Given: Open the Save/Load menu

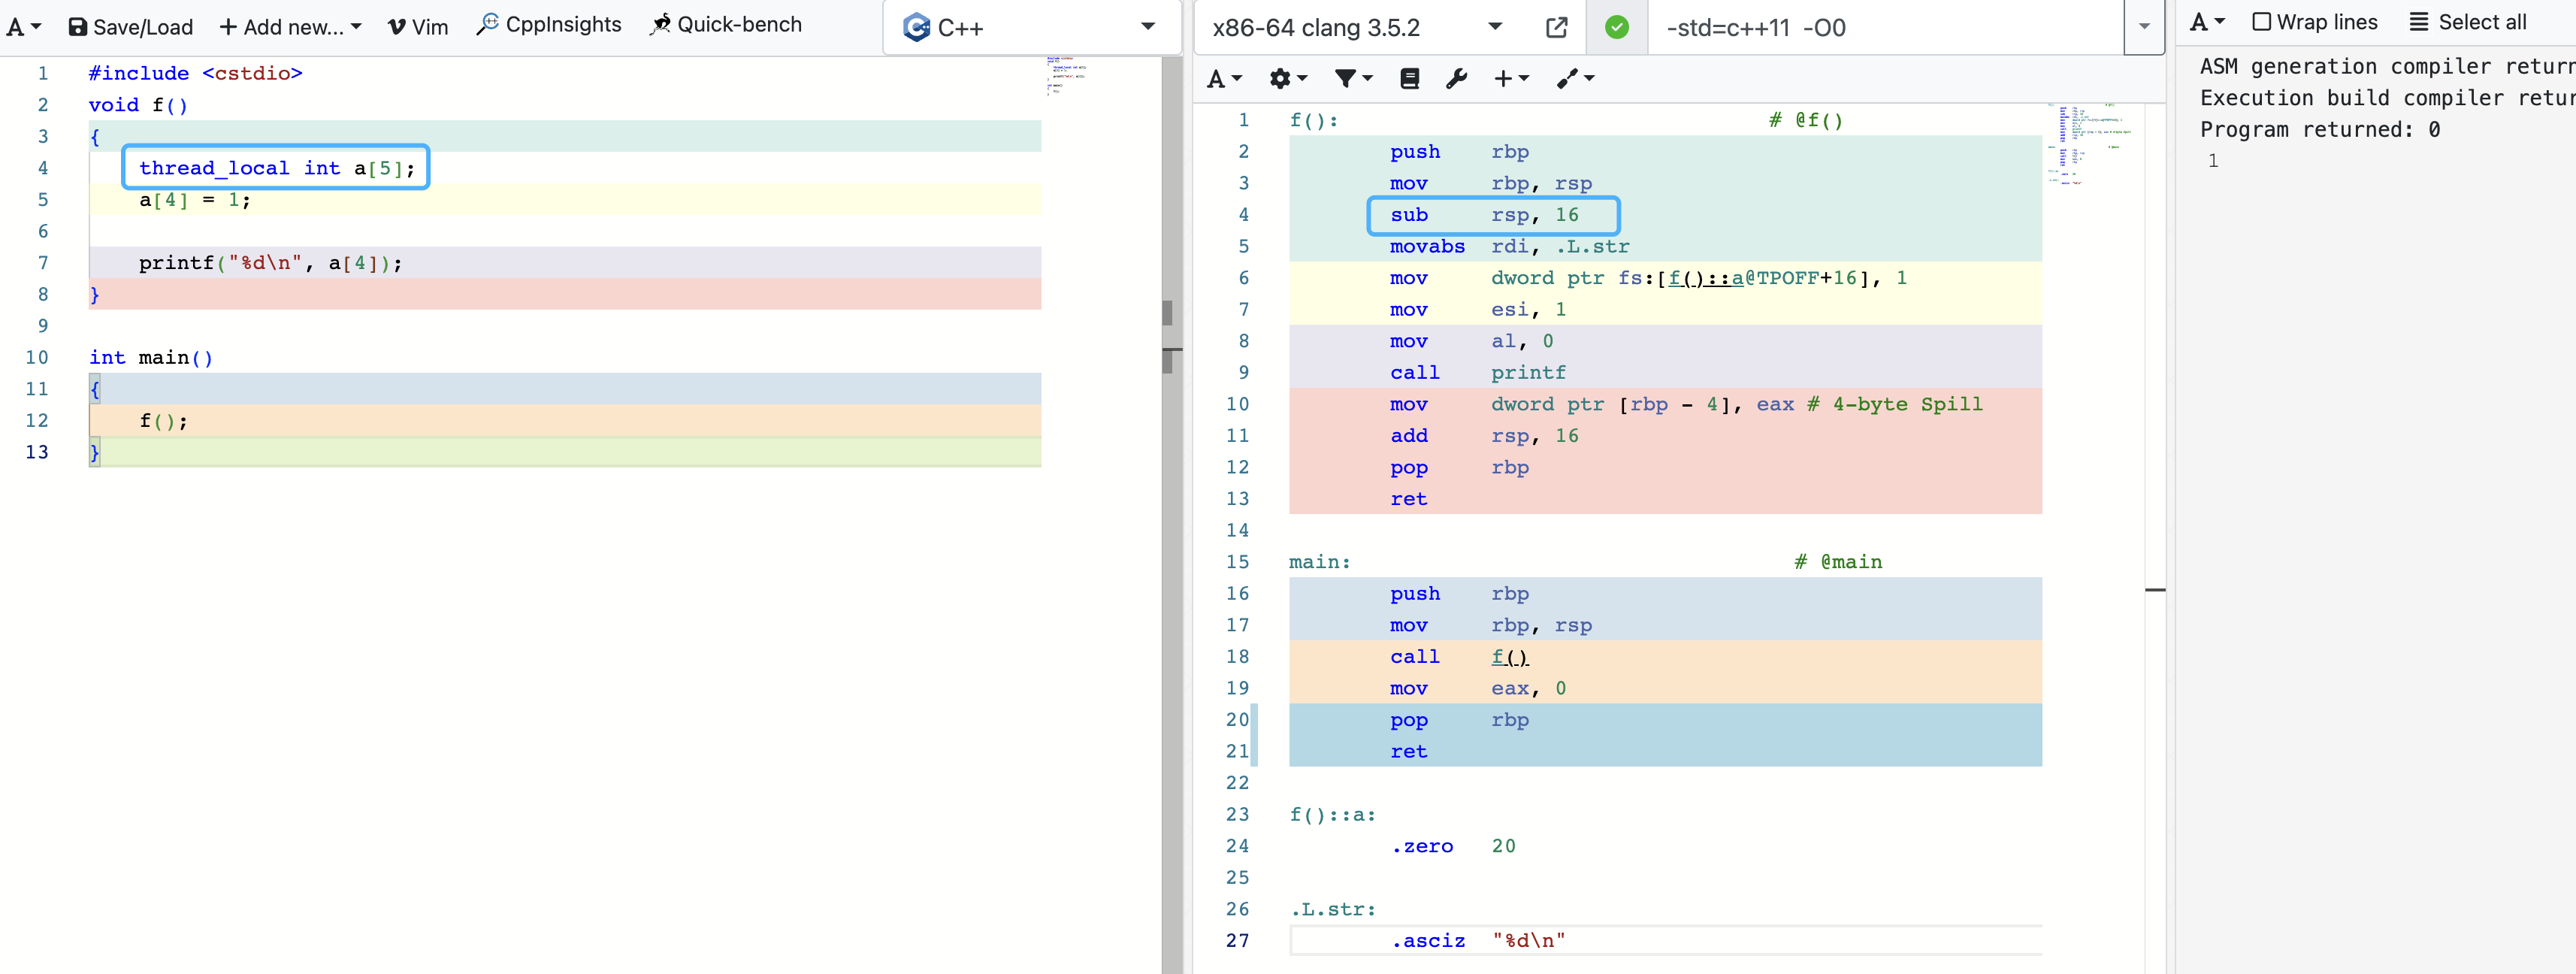Looking at the screenshot, I should 132,25.
